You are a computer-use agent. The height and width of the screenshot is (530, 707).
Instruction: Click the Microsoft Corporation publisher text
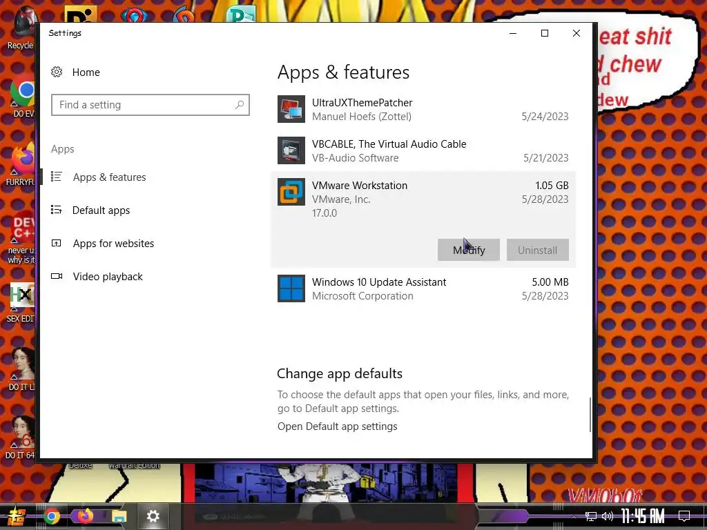(x=362, y=296)
